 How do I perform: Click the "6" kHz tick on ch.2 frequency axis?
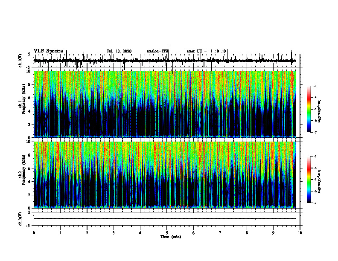tap(30, 168)
